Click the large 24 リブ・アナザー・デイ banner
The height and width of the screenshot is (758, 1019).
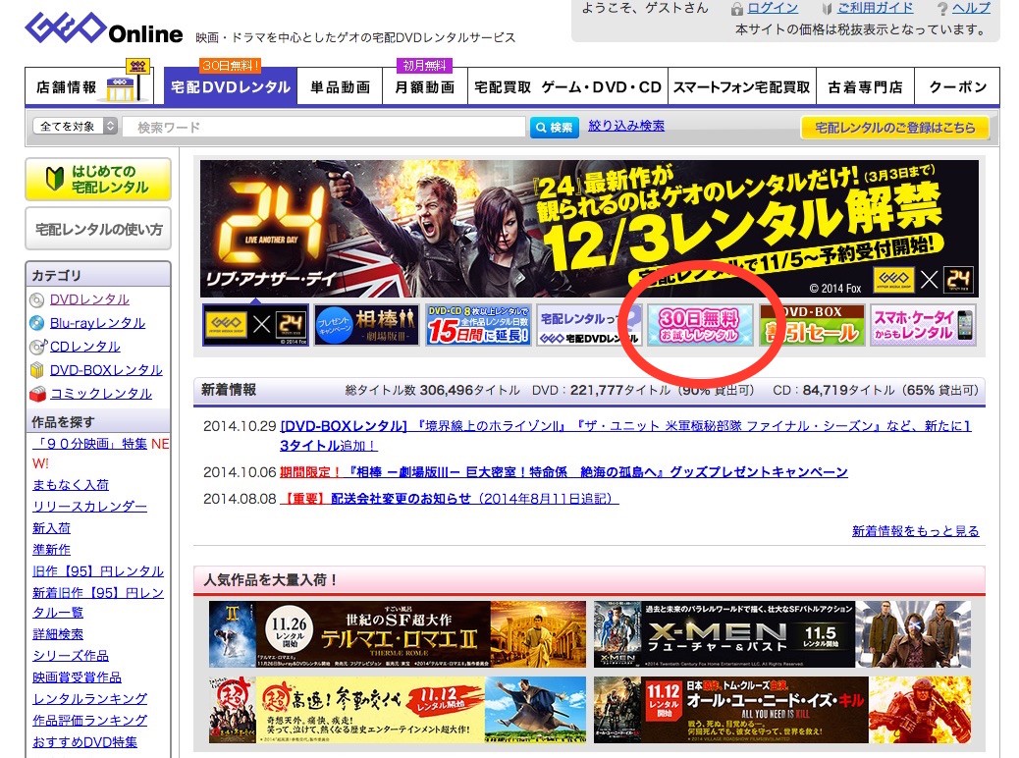(x=589, y=228)
